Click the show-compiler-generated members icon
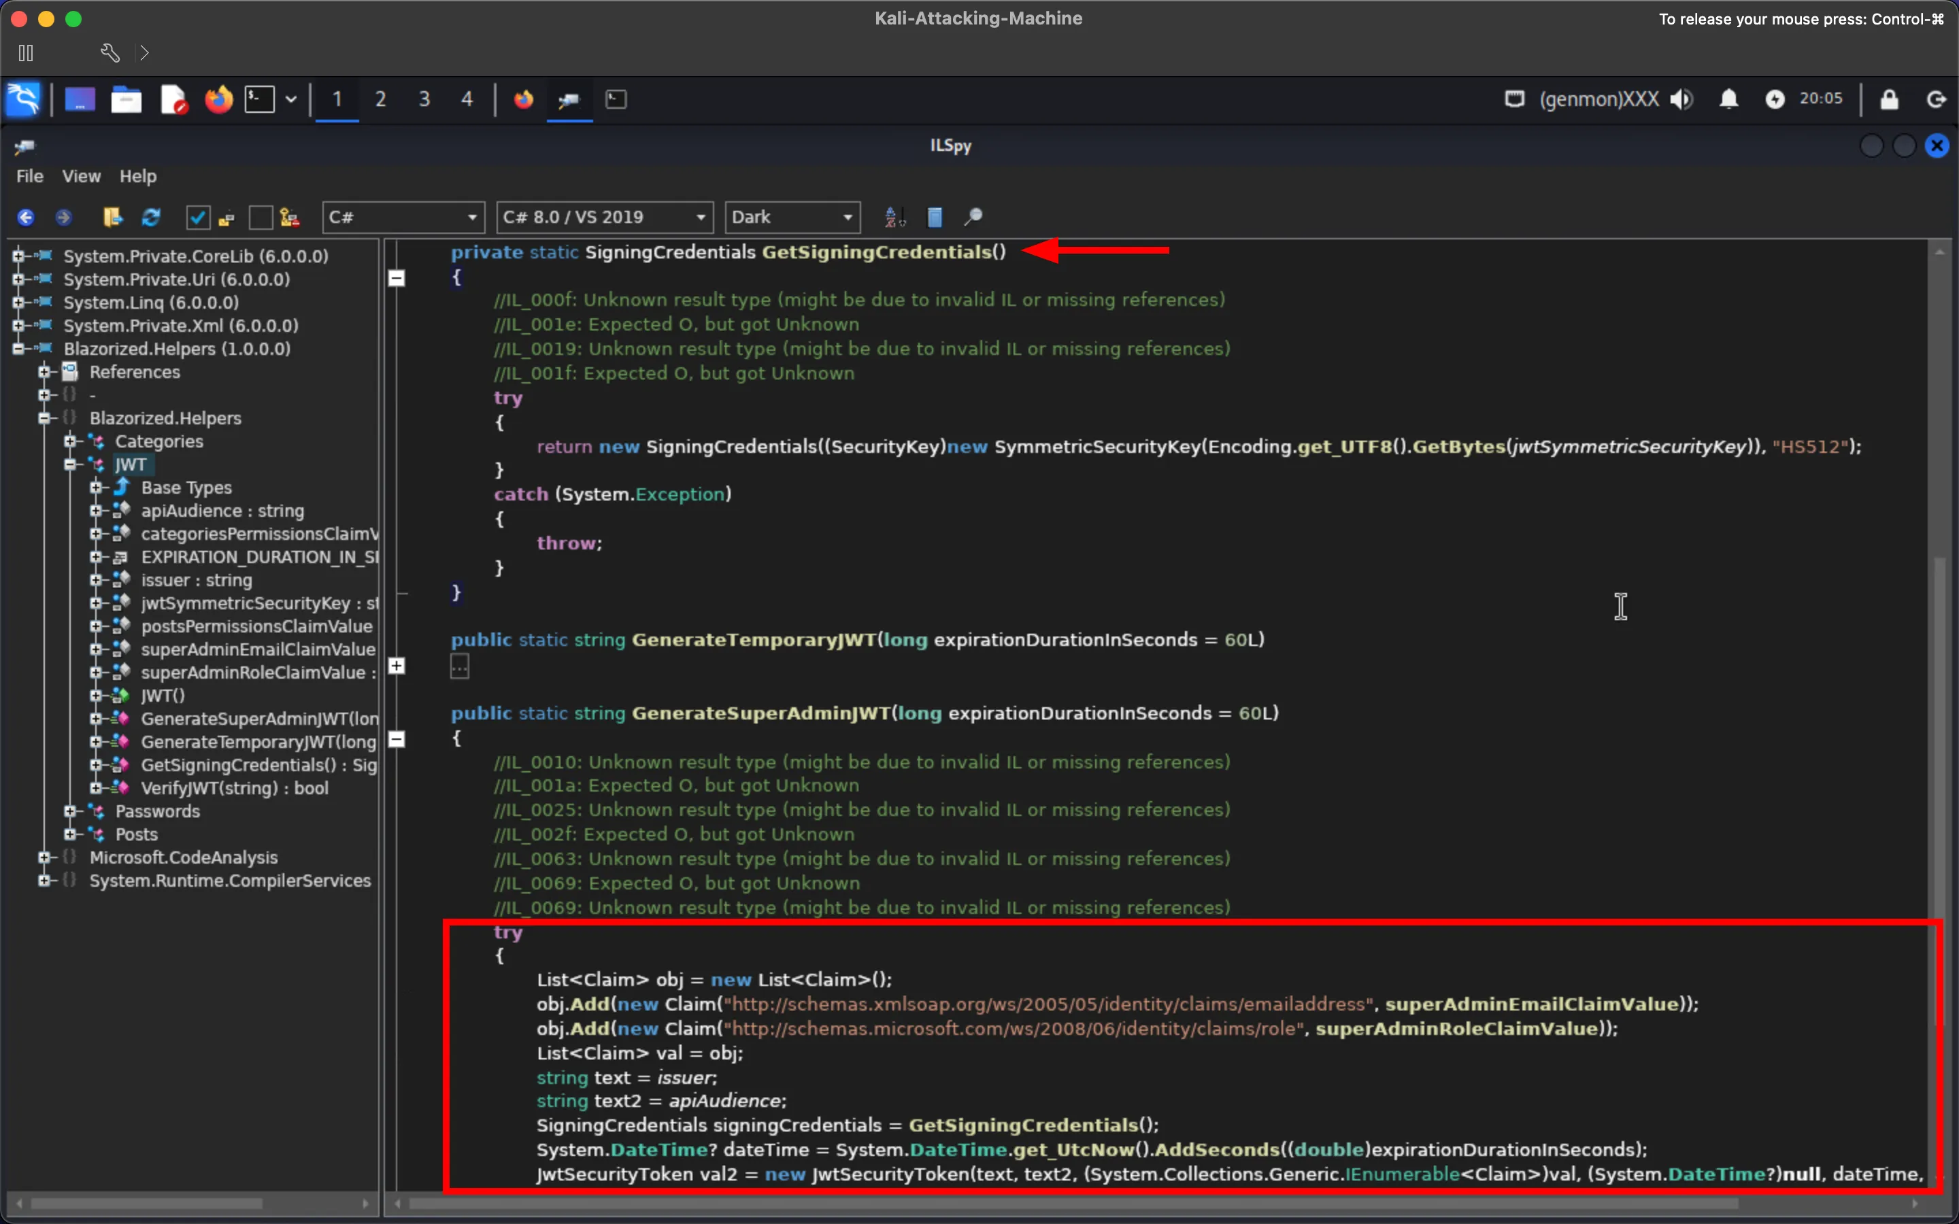Image resolution: width=1959 pixels, height=1224 pixels. (x=226, y=218)
